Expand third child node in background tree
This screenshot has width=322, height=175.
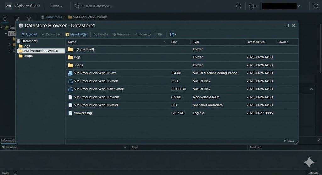click(x=10, y=50)
